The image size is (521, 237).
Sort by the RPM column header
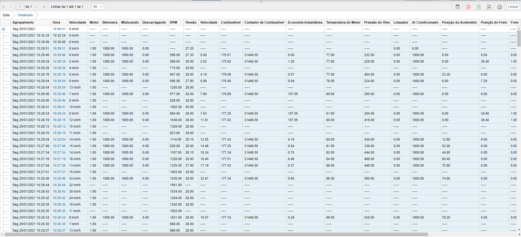click(x=173, y=22)
